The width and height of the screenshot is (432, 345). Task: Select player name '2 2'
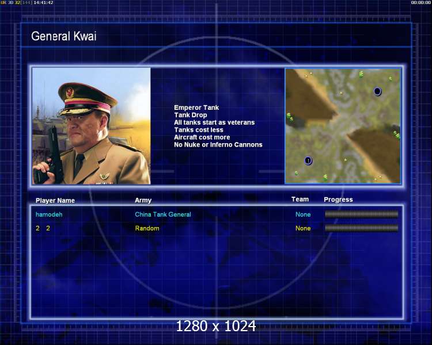click(43, 228)
